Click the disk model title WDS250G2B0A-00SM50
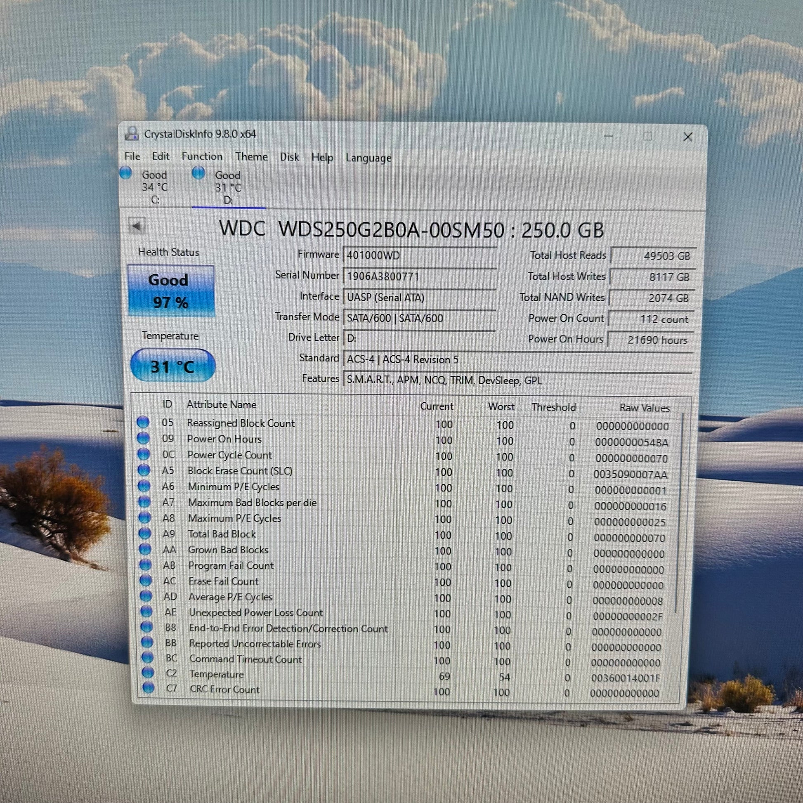The height and width of the screenshot is (803, 803). 391,229
